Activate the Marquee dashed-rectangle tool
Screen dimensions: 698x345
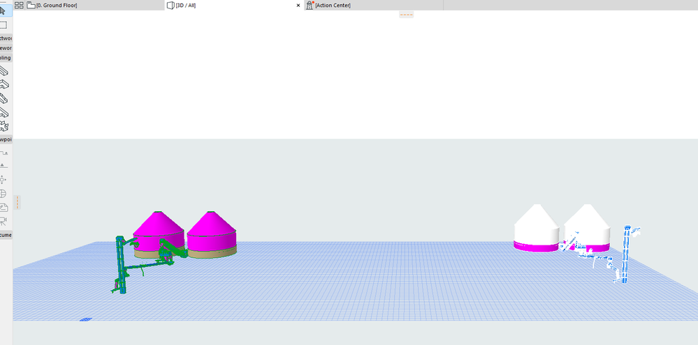[3, 25]
